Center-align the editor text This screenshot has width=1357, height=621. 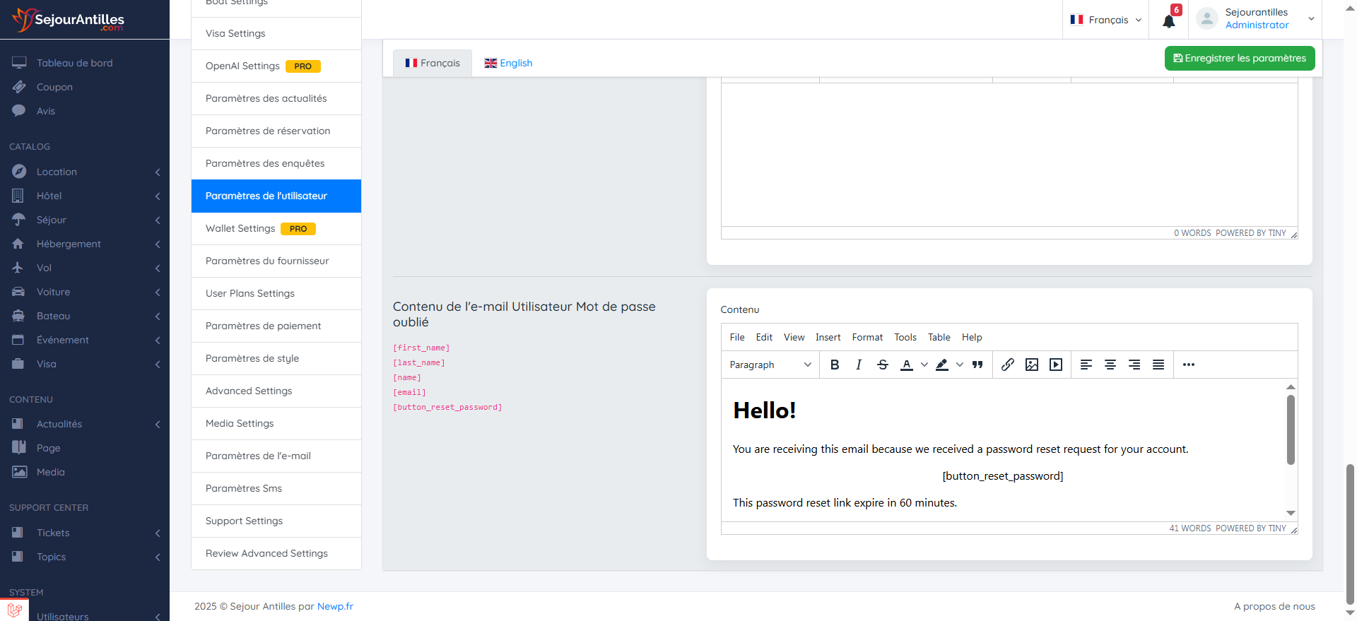[x=1110, y=365]
